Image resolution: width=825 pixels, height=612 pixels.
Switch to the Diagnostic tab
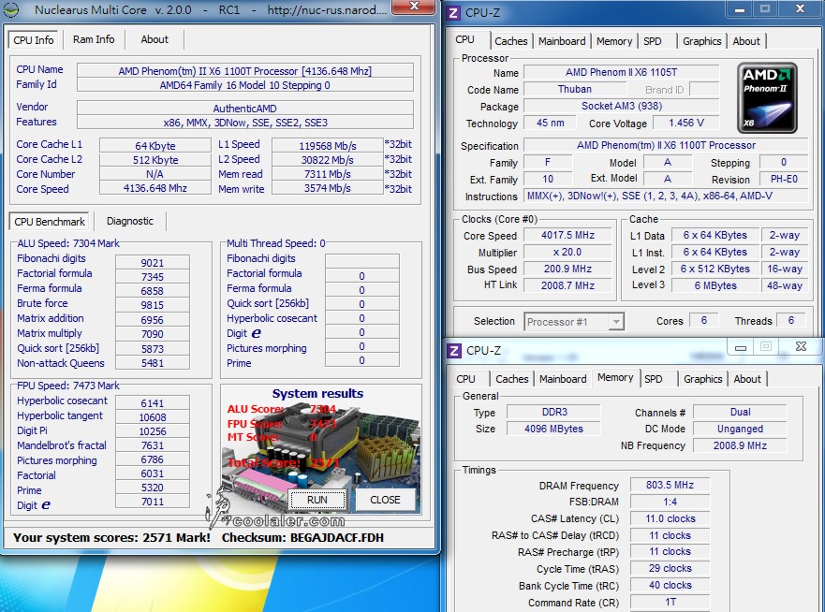(x=130, y=222)
